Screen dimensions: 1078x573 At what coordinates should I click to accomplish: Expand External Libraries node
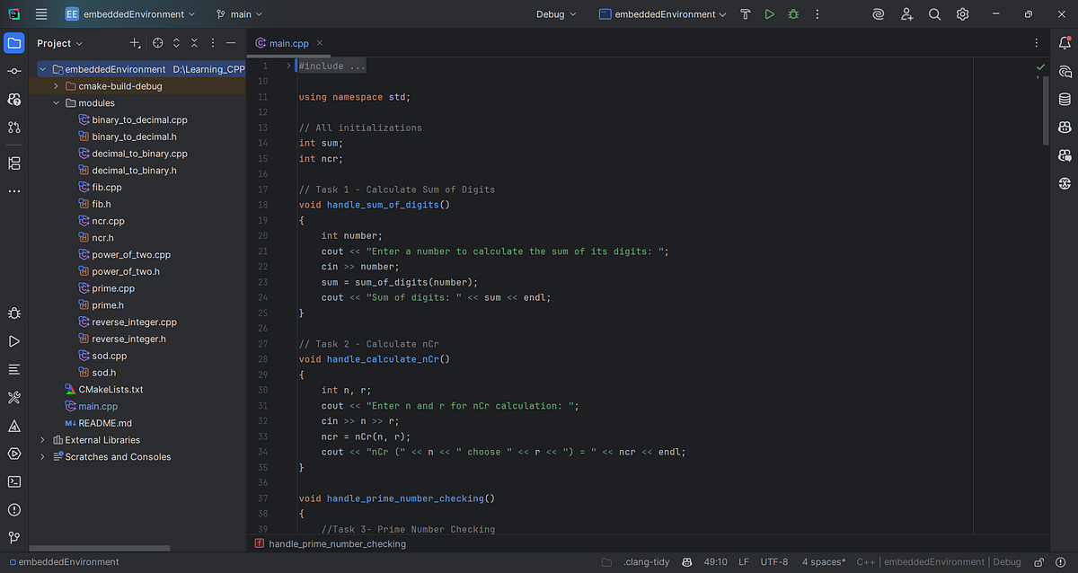(x=42, y=440)
